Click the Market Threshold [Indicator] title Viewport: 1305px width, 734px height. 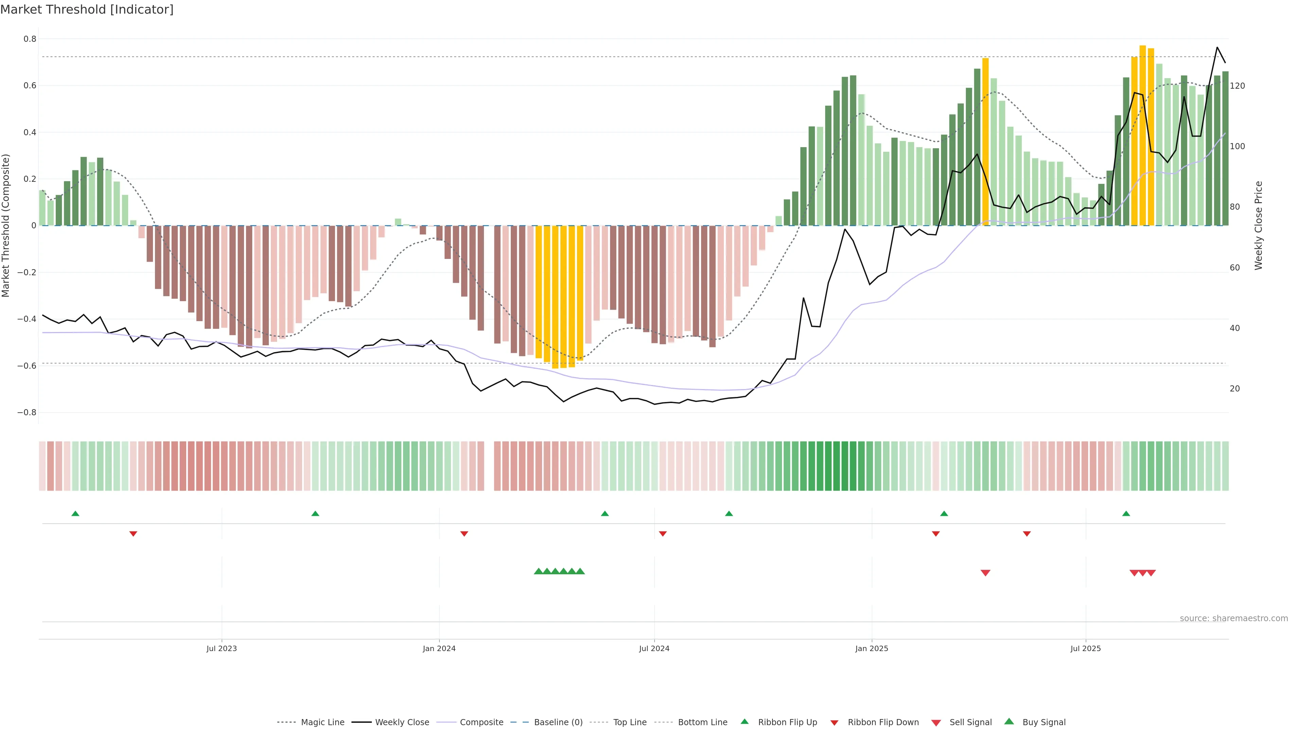pos(87,9)
